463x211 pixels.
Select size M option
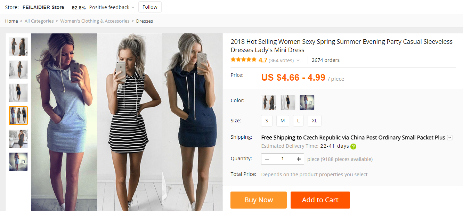(x=283, y=121)
